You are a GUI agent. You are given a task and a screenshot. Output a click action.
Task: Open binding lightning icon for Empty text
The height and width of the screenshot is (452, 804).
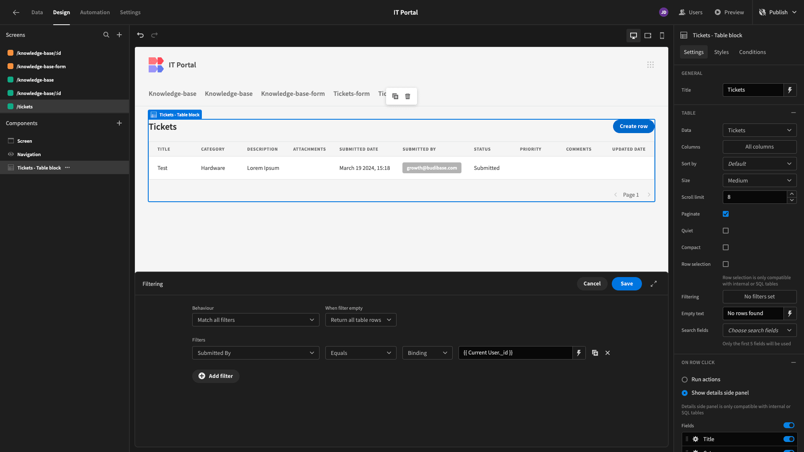[x=790, y=313]
